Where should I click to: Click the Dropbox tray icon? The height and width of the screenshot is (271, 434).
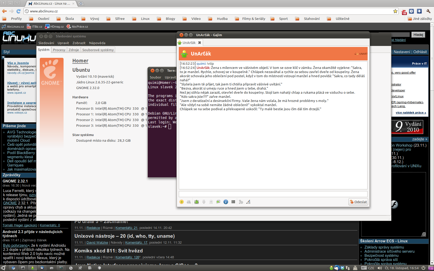click(x=342, y=268)
